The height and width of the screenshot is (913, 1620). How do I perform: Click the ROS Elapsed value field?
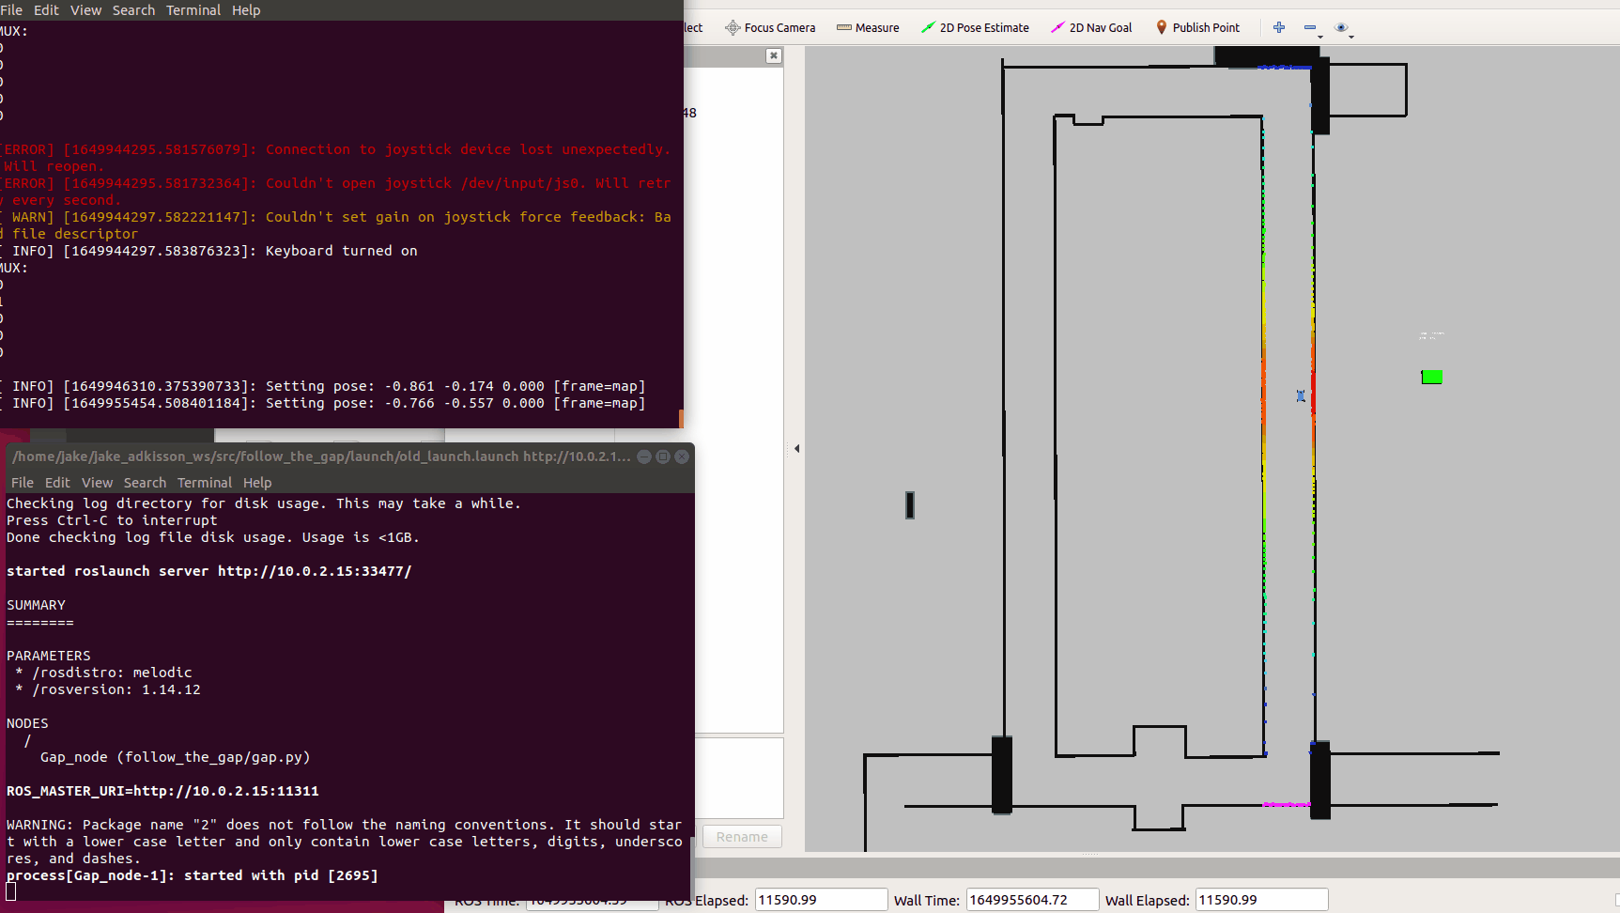click(820, 900)
